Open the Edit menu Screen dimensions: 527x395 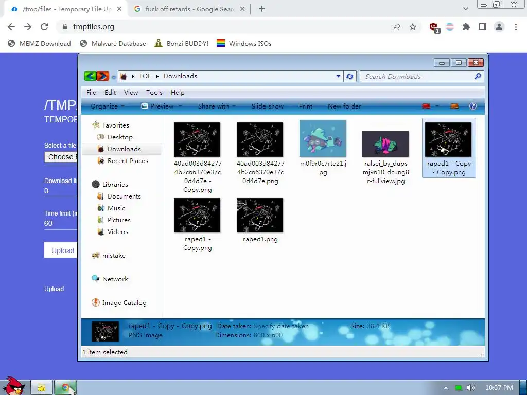coord(110,93)
